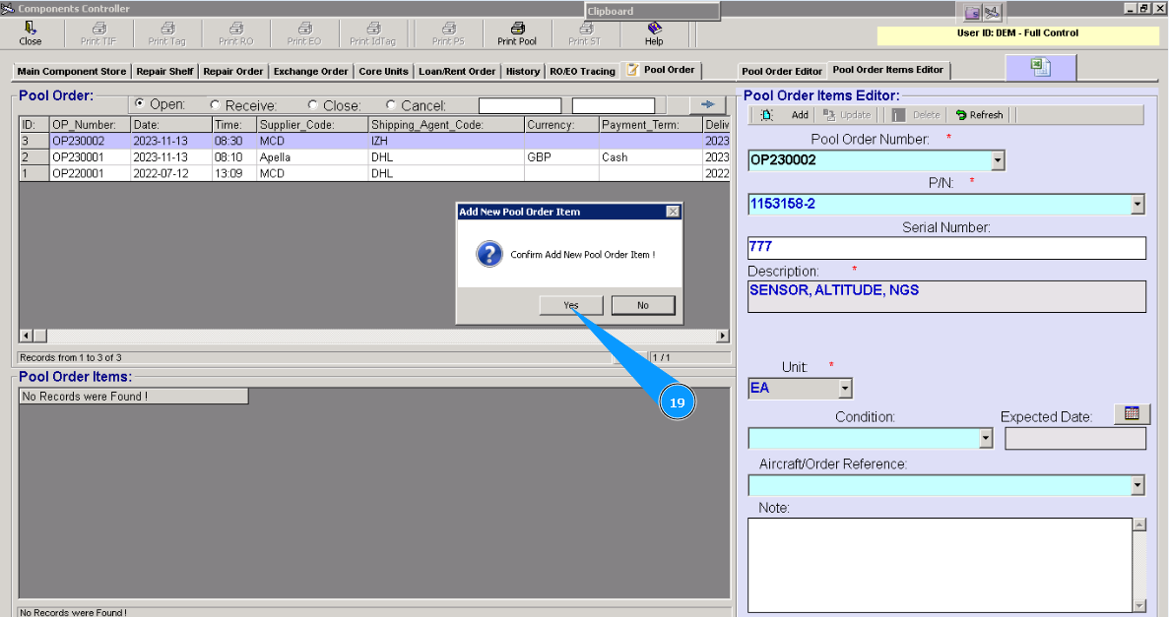Click the Delete icon in editor toolbar
This screenshot has height=617, width=1169.
(x=899, y=115)
